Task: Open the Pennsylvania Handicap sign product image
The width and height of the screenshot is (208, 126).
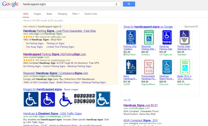Action: pos(149,67)
